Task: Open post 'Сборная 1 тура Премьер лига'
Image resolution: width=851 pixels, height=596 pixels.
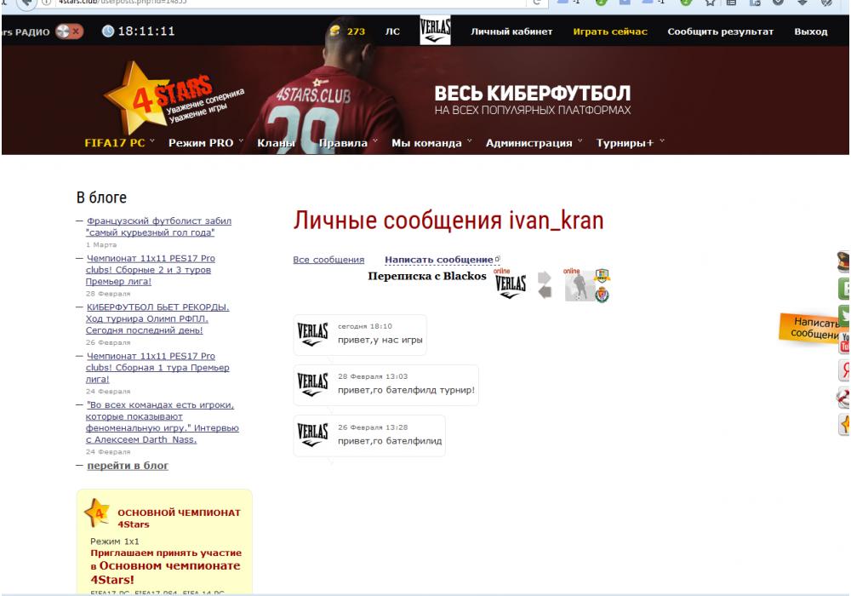Action: click(x=157, y=368)
